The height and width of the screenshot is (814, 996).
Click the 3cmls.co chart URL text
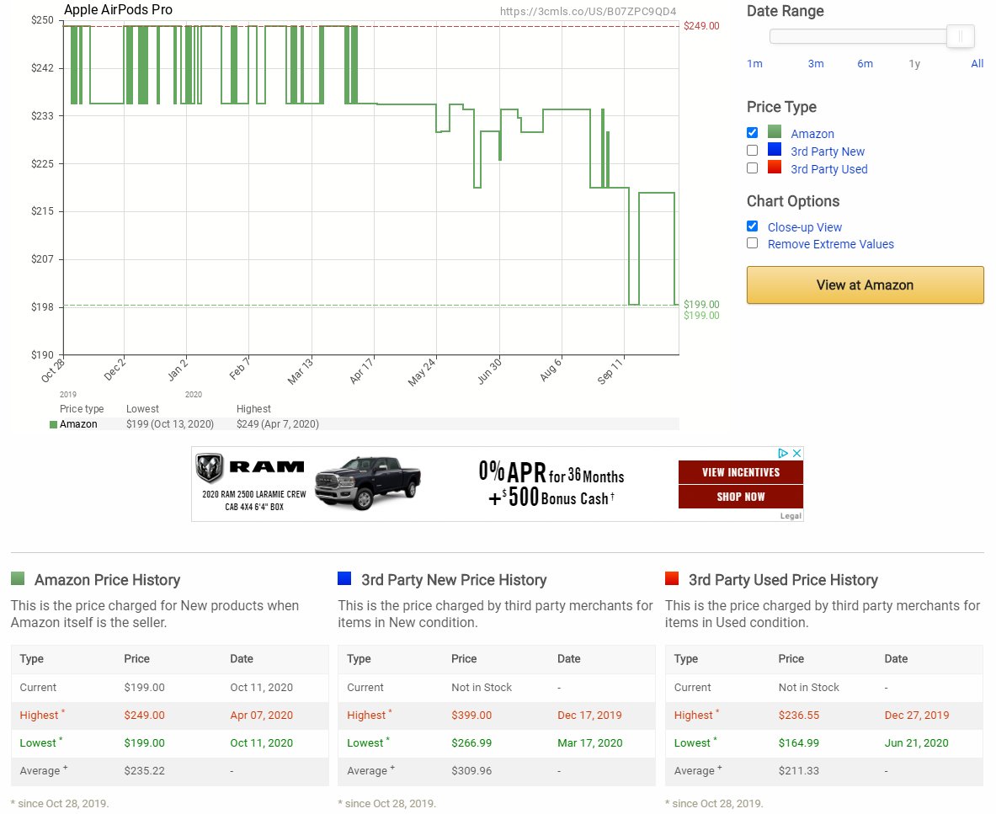coord(588,12)
